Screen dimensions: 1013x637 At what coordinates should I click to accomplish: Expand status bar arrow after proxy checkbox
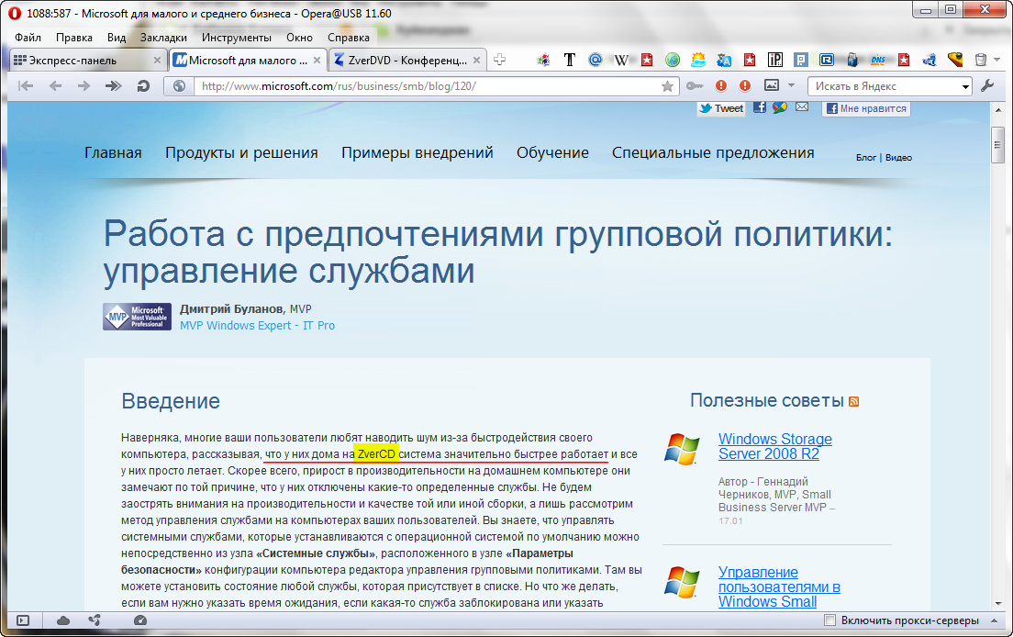tap(994, 620)
